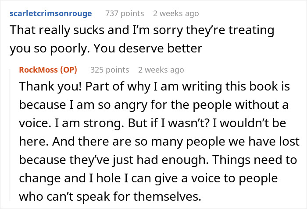Visit the RockMoss (OP) profile link
The image size is (307, 209).
pyautogui.click(x=48, y=70)
